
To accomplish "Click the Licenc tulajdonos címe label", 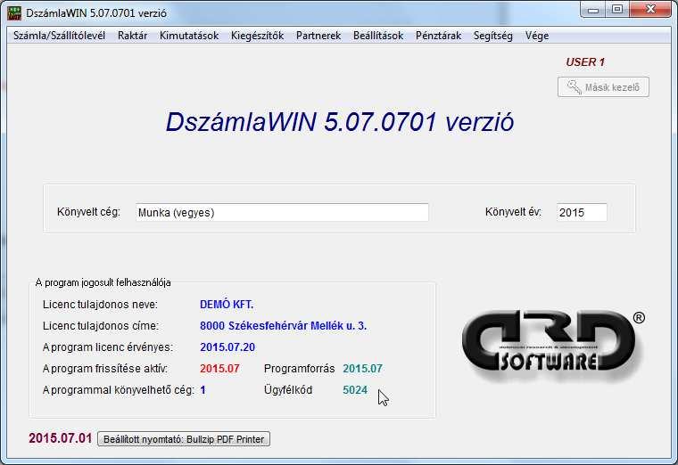I will (x=101, y=325).
